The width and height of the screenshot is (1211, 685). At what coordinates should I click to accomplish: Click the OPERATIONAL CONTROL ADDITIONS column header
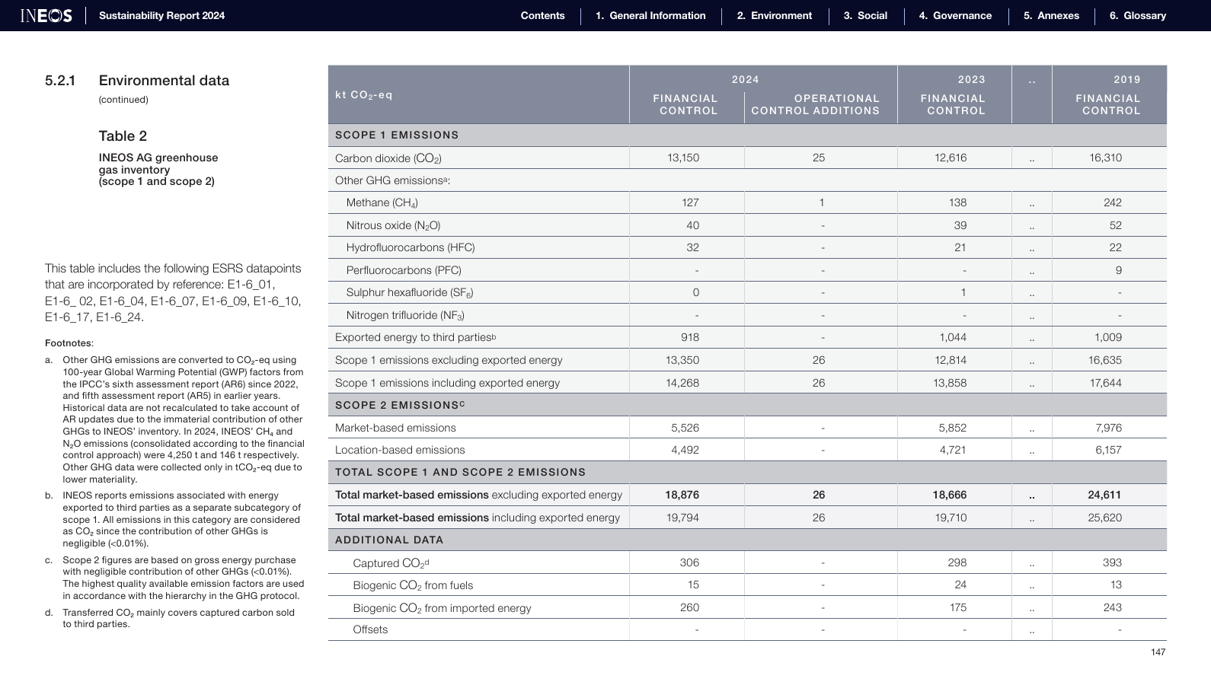coord(815,104)
